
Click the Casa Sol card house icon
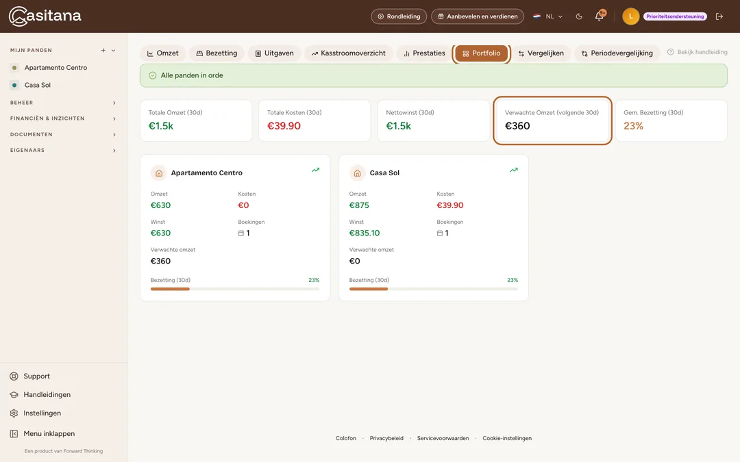pyautogui.click(x=357, y=173)
